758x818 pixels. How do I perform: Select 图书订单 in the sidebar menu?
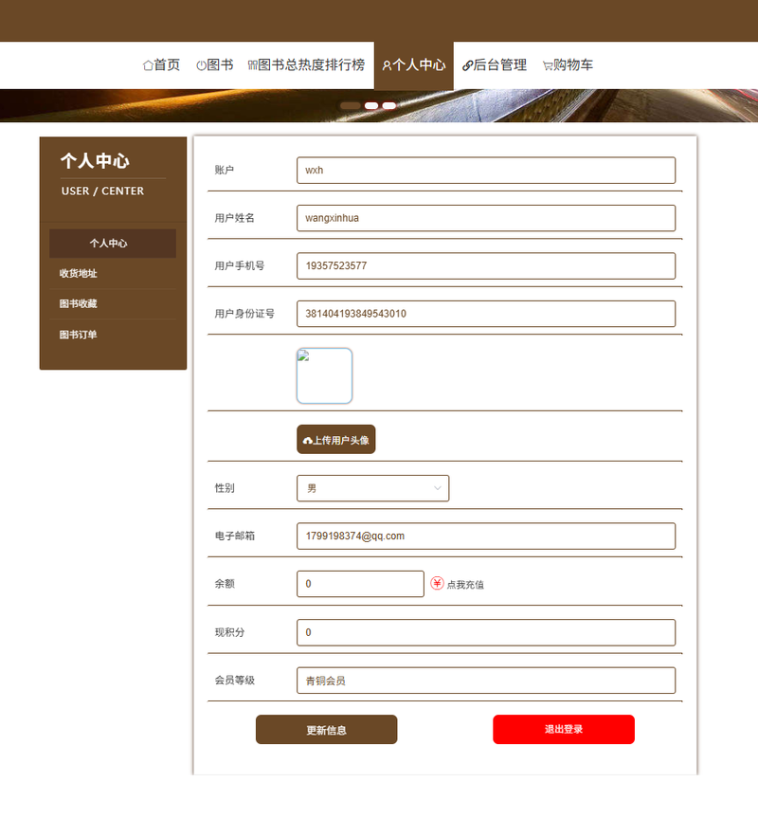click(113, 335)
